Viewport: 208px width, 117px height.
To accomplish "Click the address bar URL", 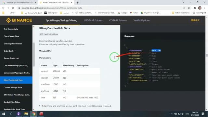I will coord(52,8).
